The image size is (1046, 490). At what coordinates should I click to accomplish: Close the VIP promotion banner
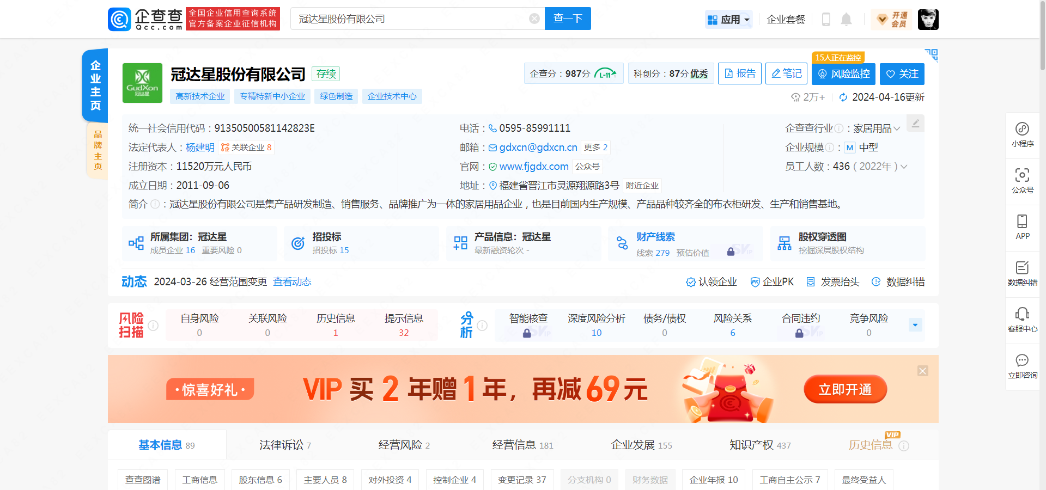(x=922, y=371)
